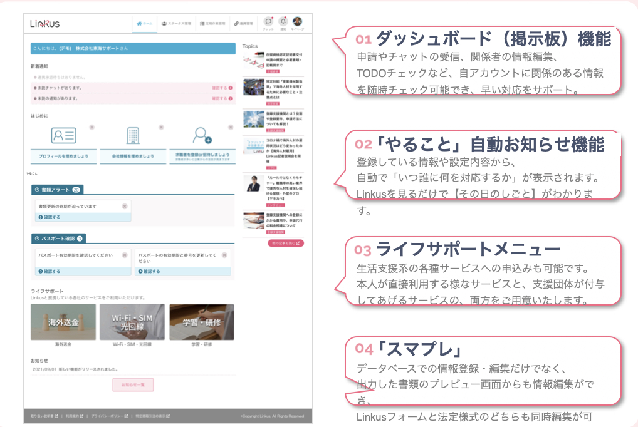Dismiss the profile setup card with X
This screenshot has height=427, width=638.
[x=92, y=127]
